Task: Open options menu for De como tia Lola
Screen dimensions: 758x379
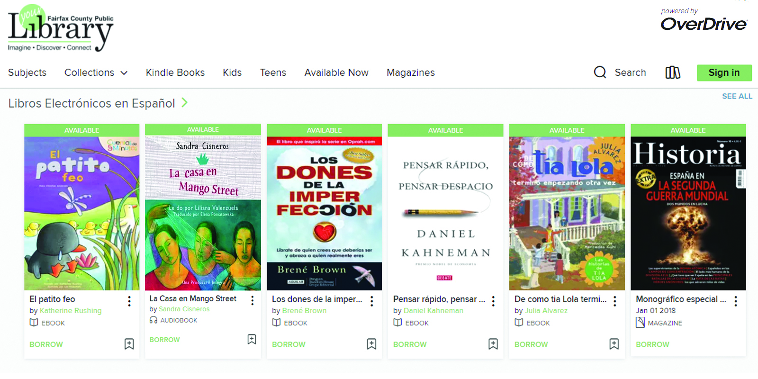Action: point(614,301)
